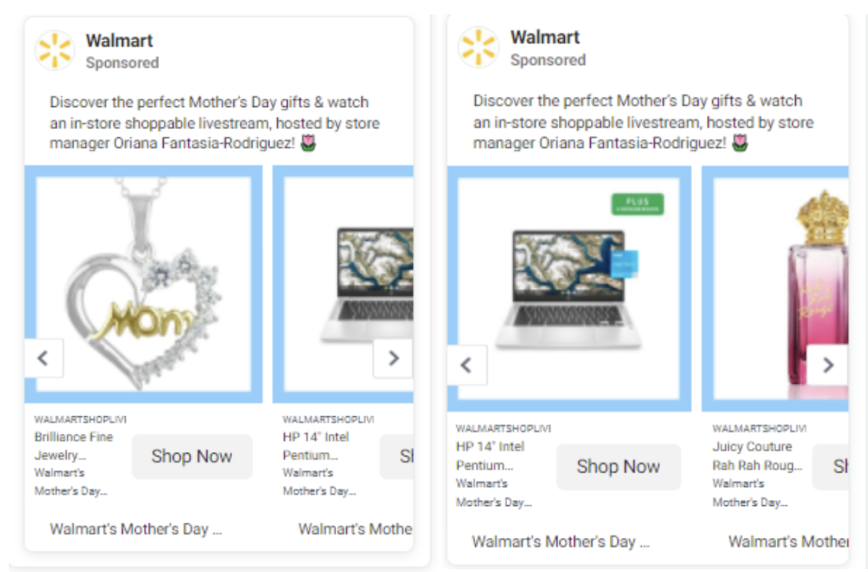Click the Walmart page name in right ad
Screen dimensions: 868x572
(545, 37)
